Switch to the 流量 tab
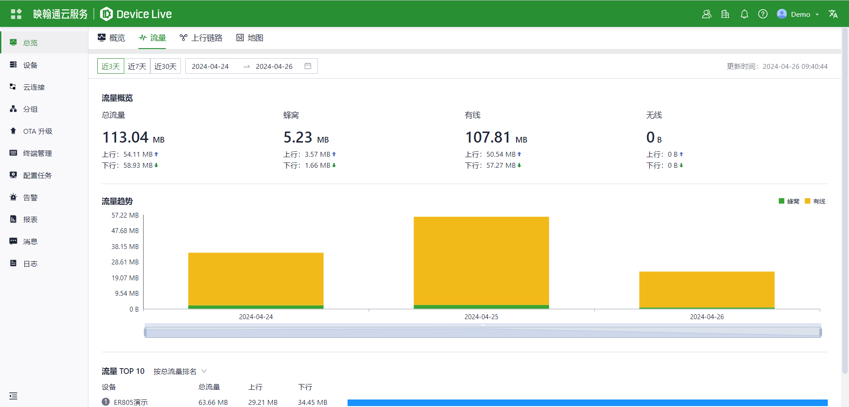The image size is (849, 407). [152, 38]
